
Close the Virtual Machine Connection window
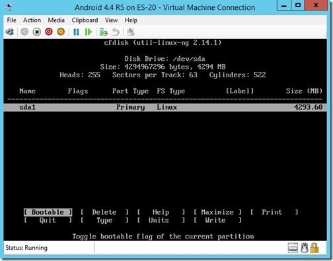[x=316, y=5]
